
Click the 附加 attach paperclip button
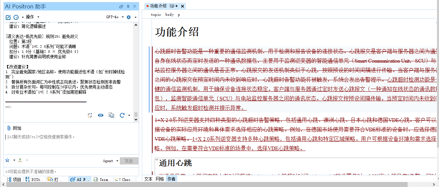14,128
